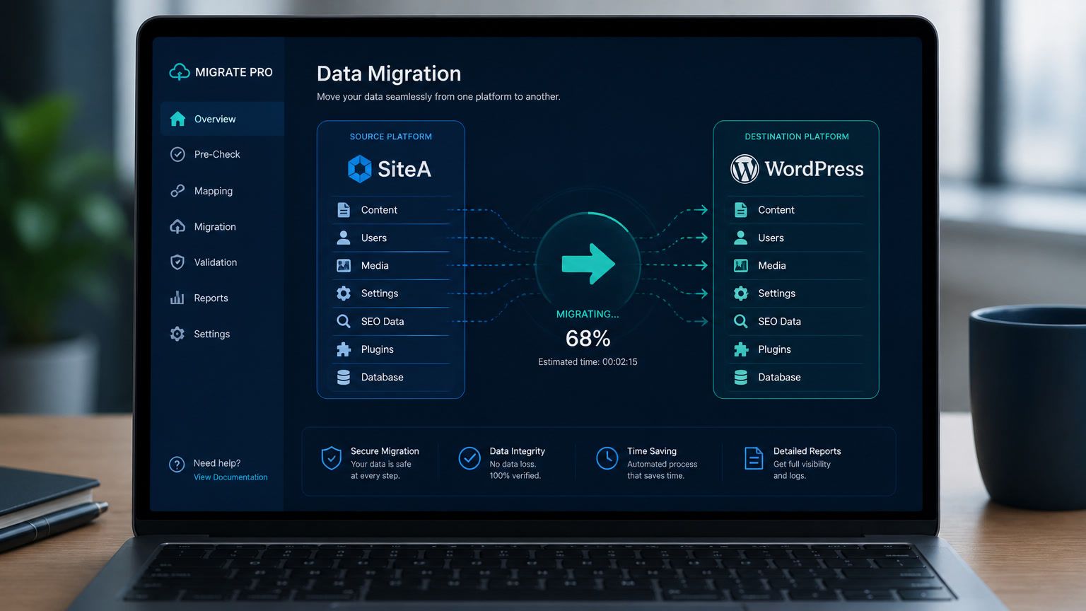The image size is (1086, 611).
Task: Click the Pre-Check checkmark icon
Action: (x=177, y=154)
